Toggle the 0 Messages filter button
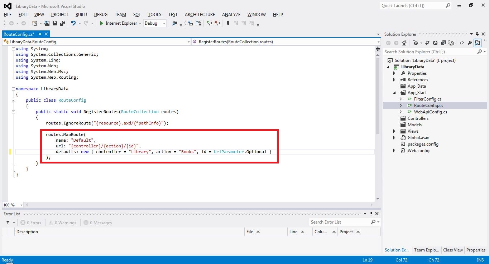489x264 pixels. (98, 223)
